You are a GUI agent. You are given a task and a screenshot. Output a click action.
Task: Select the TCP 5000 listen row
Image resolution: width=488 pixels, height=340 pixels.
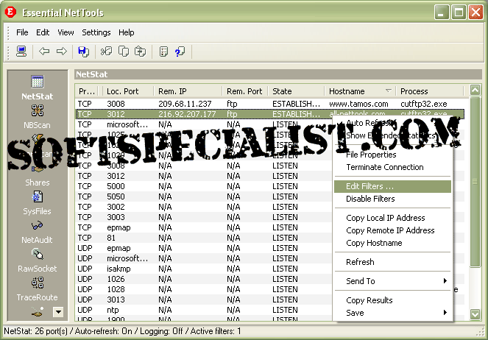(204, 186)
